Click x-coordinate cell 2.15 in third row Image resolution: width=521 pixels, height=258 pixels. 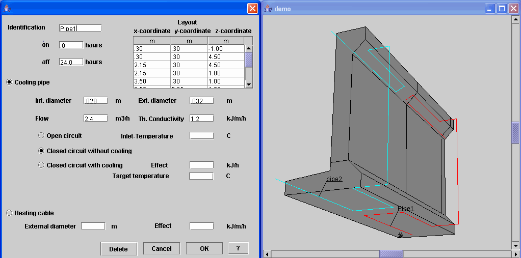click(x=152, y=65)
